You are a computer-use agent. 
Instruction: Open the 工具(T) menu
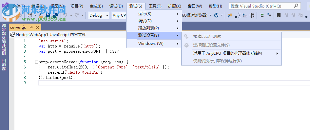pos(155,6)
